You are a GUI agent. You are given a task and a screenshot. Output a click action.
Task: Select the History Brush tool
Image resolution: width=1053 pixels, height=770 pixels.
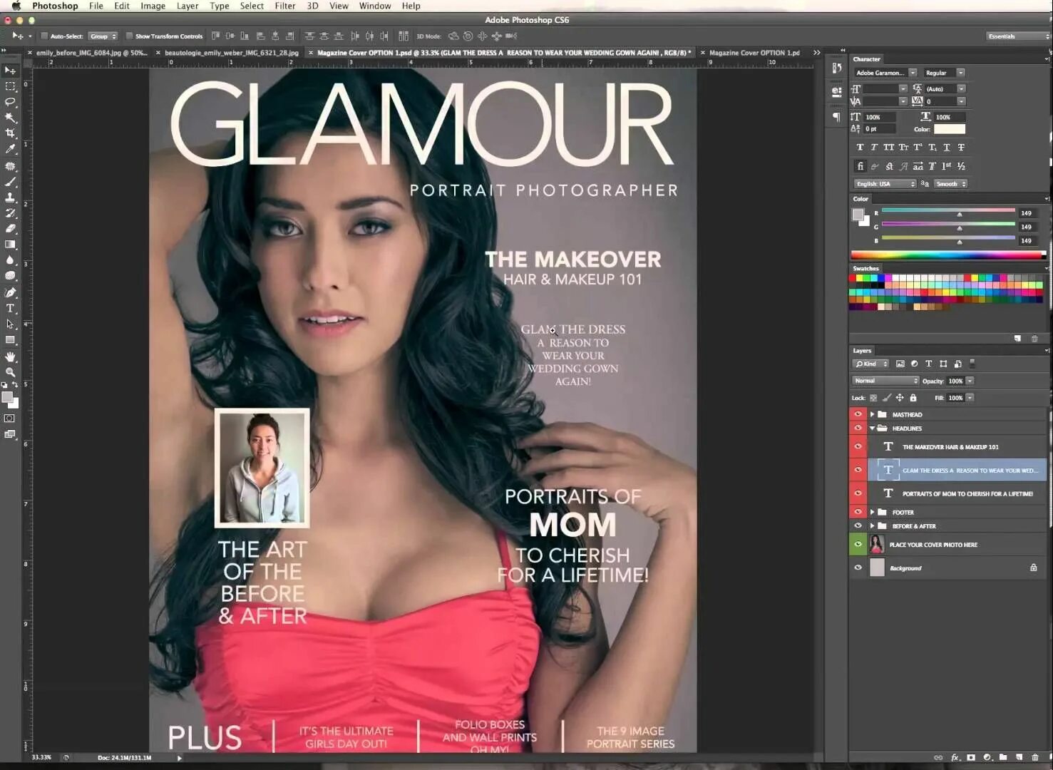10,213
